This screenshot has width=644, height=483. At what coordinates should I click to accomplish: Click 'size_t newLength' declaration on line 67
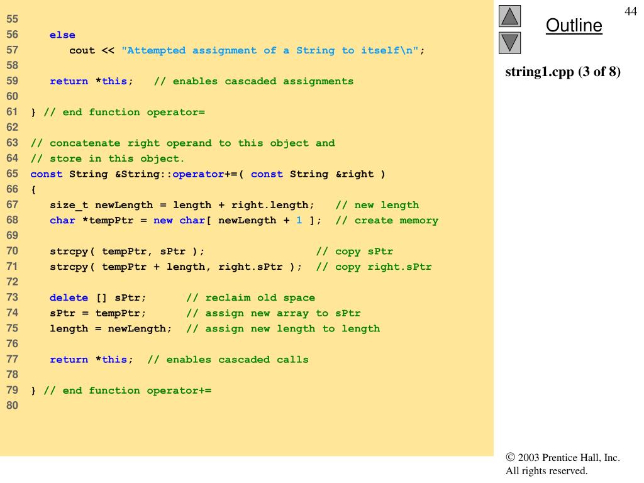coord(182,205)
